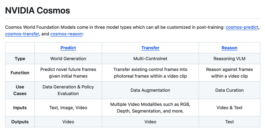Open the cosmos-transfer link in the paragraph
Image resolution: width=265 pixels, height=133 pixels.
[x=22, y=34]
